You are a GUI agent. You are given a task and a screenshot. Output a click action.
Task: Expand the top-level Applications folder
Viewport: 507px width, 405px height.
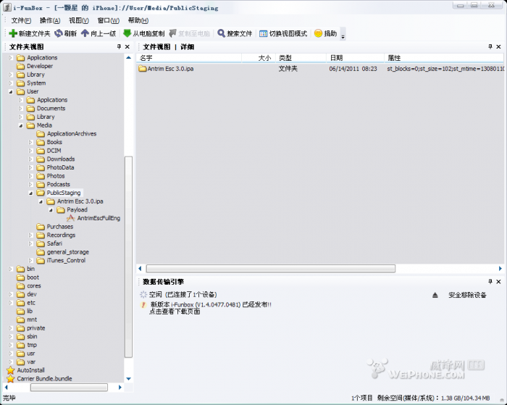[11, 57]
